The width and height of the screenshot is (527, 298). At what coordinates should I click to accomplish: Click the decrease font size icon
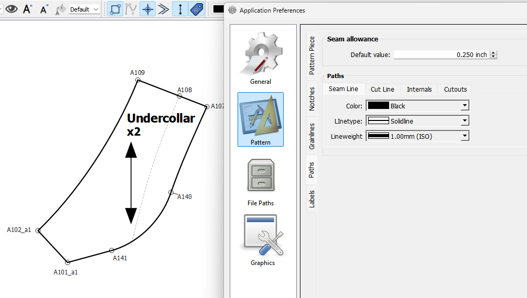[x=44, y=9]
